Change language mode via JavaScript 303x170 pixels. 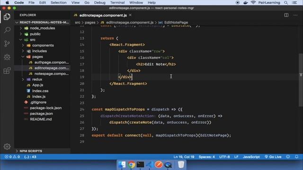pyautogui.click(x=251, y=157)
